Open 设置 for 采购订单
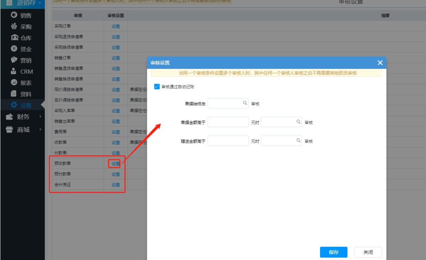Viewport: 426px width, 260px height. (x=116, y=26)
